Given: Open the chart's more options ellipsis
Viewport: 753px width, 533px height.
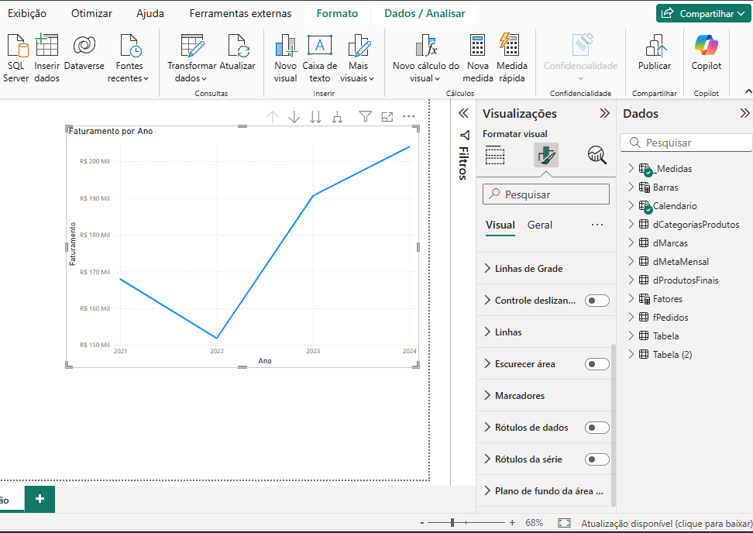Looking at the screenshot, I should pyautogui.click(x=409, y=116).
